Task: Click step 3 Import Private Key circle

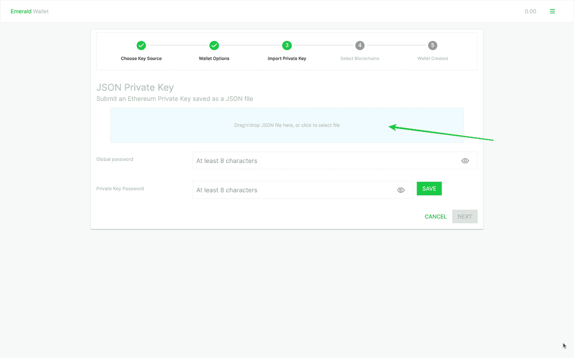Action: [287, 45]
